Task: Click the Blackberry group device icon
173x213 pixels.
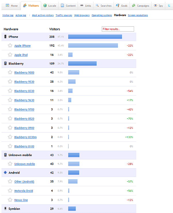Action: (5, 63)
